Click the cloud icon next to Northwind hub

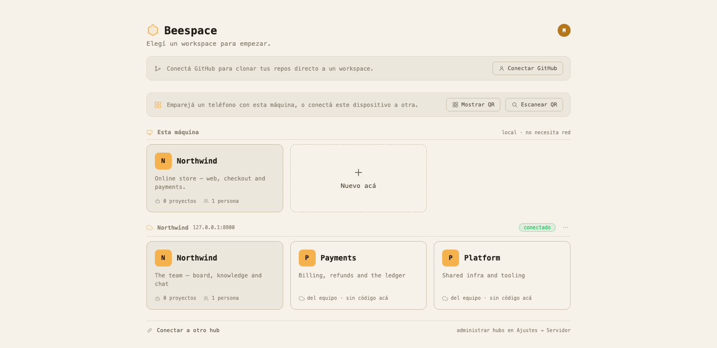click(x=149, y=228)
